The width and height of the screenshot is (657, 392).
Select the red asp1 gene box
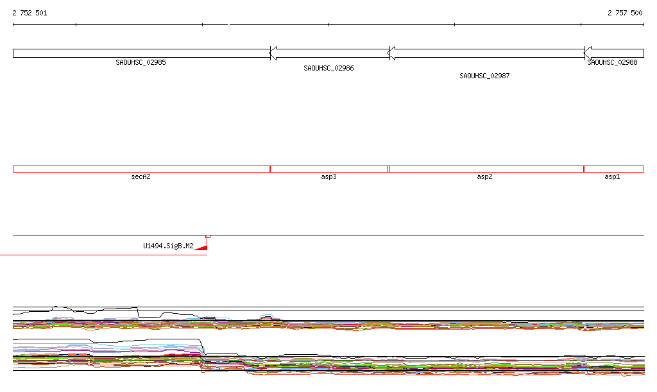(x=613, y=169)
